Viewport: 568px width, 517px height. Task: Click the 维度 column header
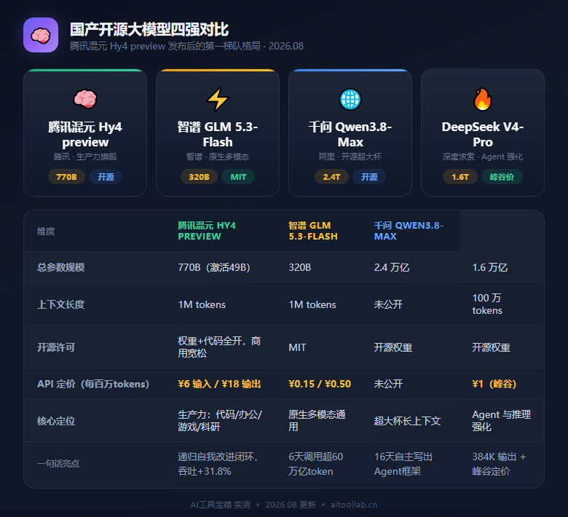point(46,231)
